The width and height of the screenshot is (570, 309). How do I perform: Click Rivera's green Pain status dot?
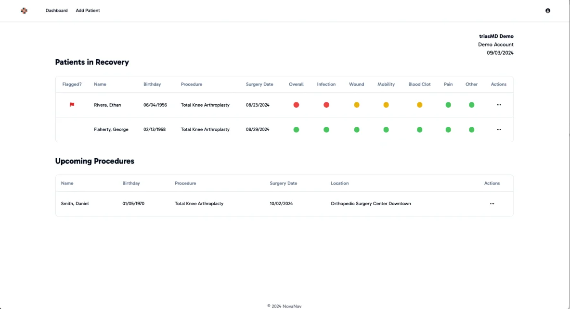tap(448, 105)
